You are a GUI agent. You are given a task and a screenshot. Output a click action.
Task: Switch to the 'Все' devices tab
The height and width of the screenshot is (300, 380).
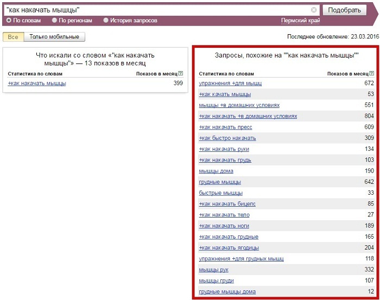(x=13, y=37)
